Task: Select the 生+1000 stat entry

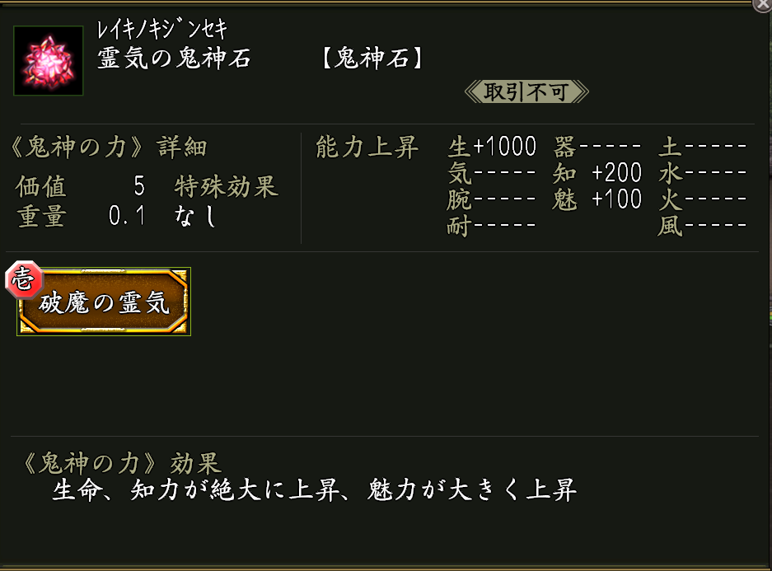Action: pos(492,148)
